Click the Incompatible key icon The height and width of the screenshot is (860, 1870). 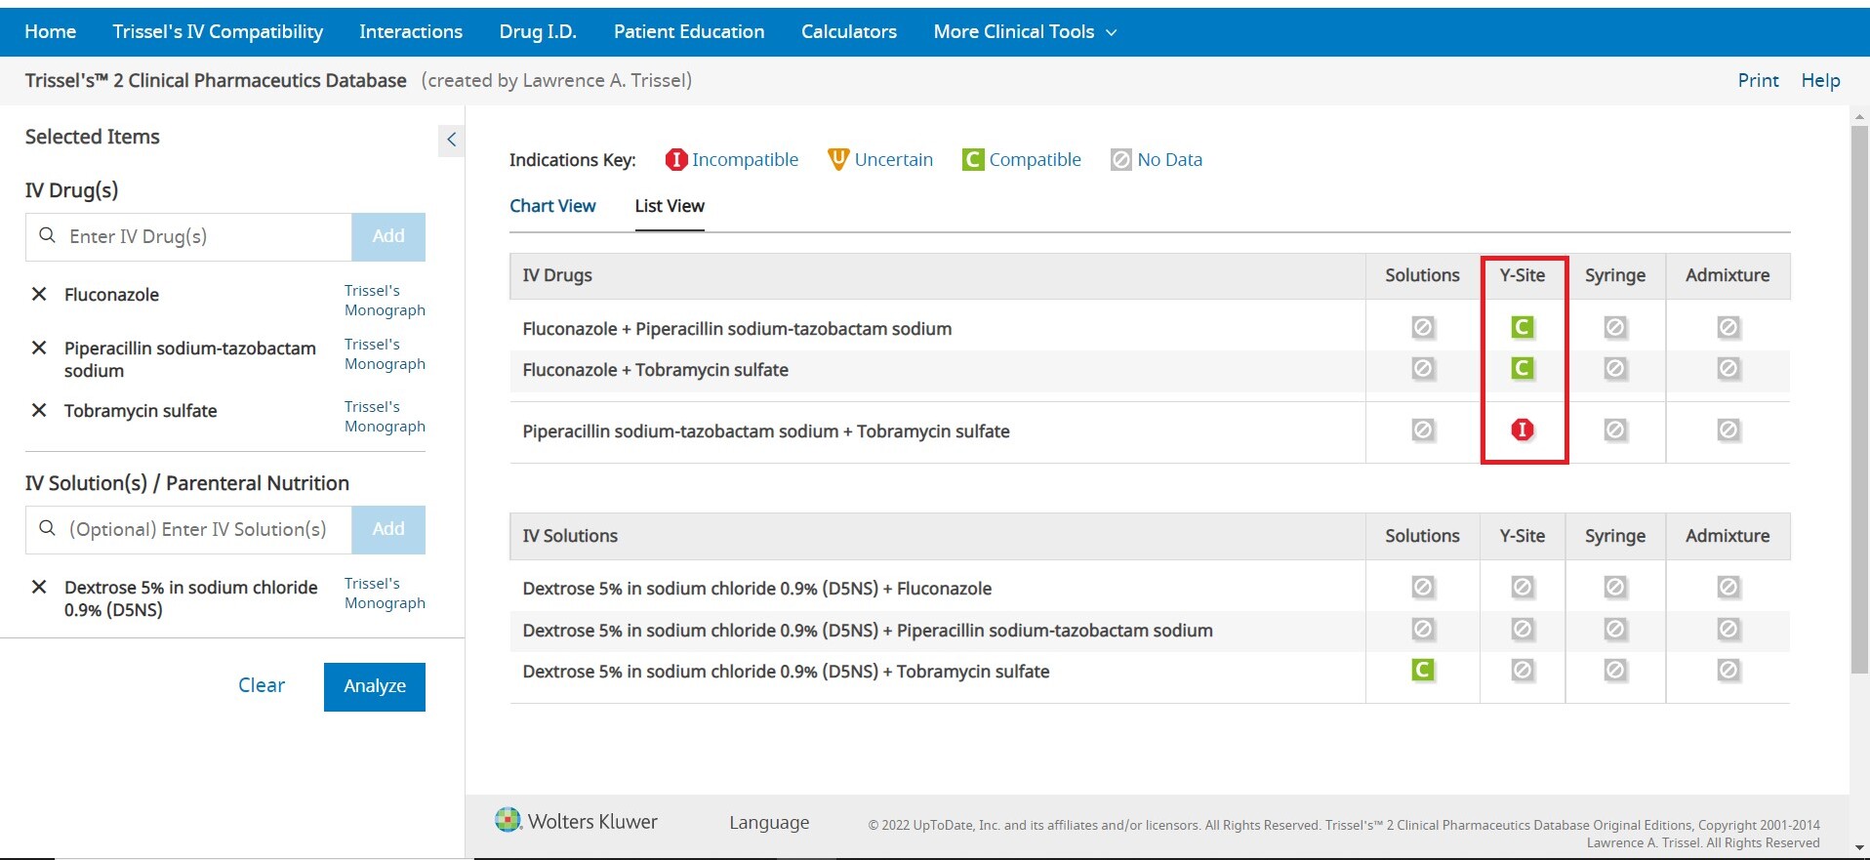(675, 159)
